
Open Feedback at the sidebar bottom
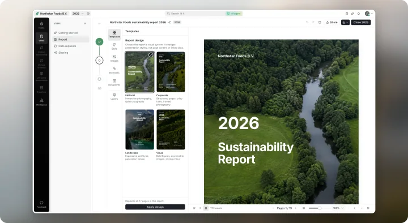[x=41, y=204]
